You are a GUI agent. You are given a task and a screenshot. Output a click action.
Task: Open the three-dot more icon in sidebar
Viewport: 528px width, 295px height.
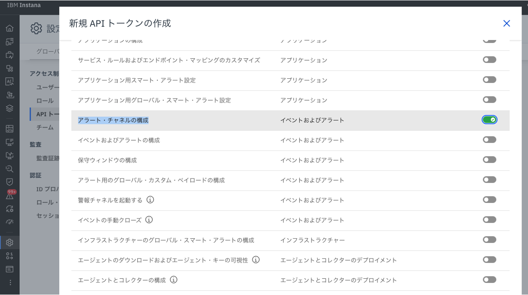click(x=9, y=283)
